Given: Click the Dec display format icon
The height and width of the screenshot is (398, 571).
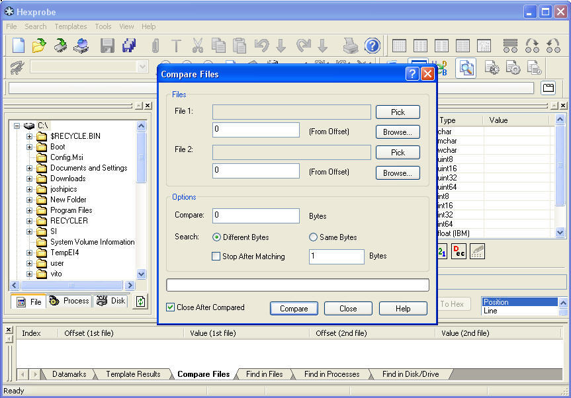Looking at the screenshot, I should [x=459, y=251].
